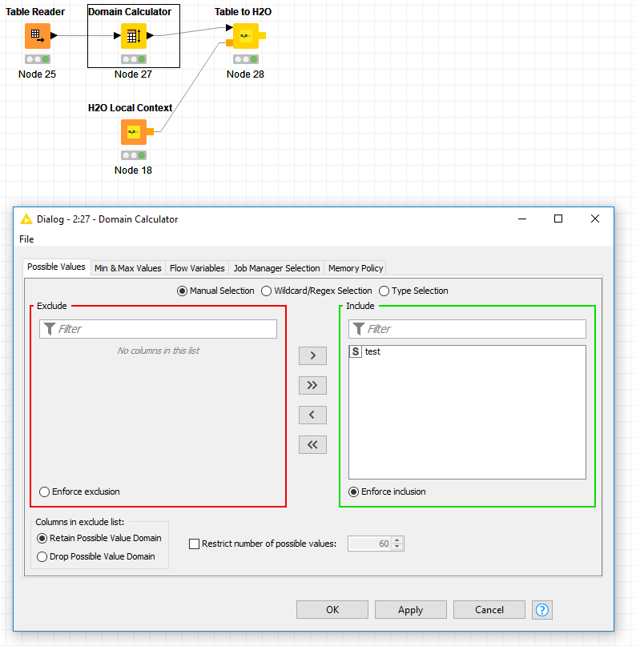Click the Domain Calculator node icon

coord(133,36)
